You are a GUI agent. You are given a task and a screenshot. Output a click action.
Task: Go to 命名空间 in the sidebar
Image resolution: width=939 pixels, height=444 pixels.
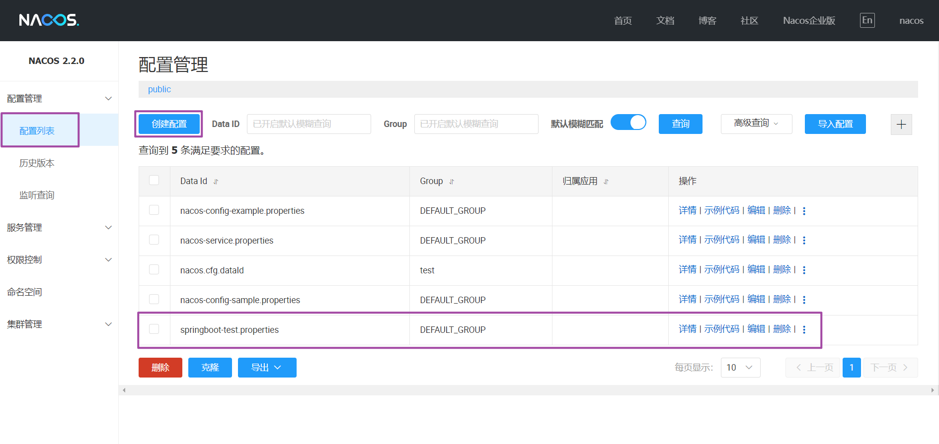coord(24,292)
